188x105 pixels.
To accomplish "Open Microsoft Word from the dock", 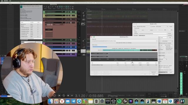I will pos(159,101).
